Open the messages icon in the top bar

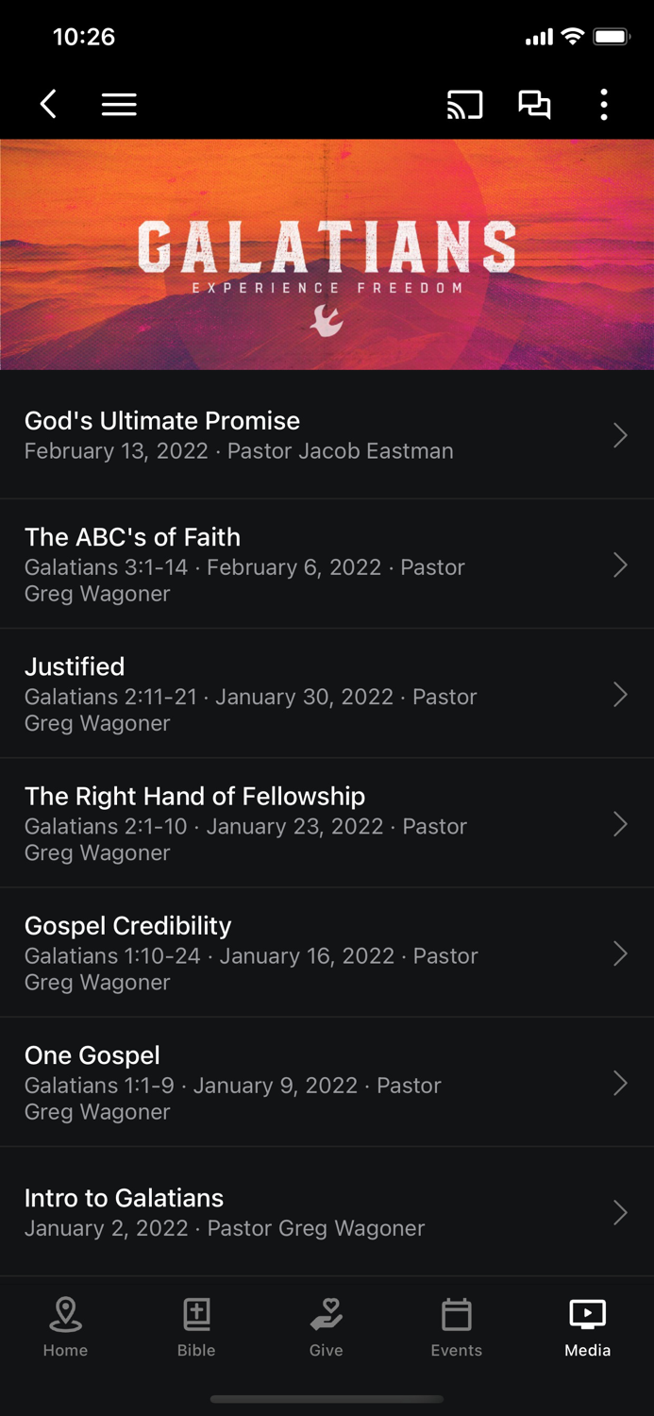[534, 105]
